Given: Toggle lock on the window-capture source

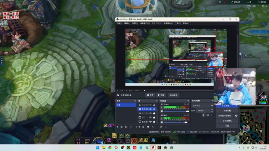Looking at the screenshot, I should coord(154,117).
